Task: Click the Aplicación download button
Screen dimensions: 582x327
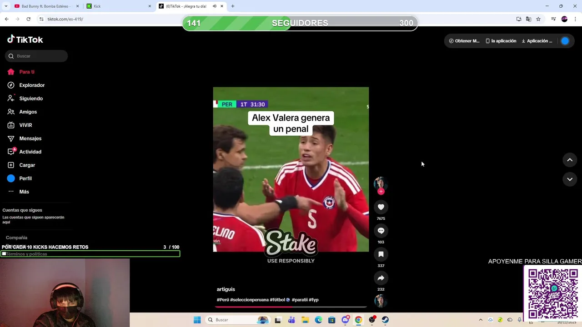Action: 537,41
